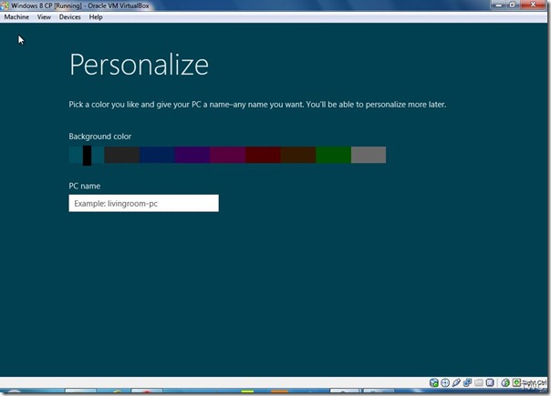The image size is (551, 396).
Task: Select the navy blue background color
Action: click(157, 155)
